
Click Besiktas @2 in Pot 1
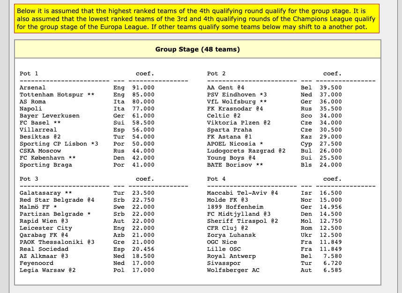coord(40,137)
